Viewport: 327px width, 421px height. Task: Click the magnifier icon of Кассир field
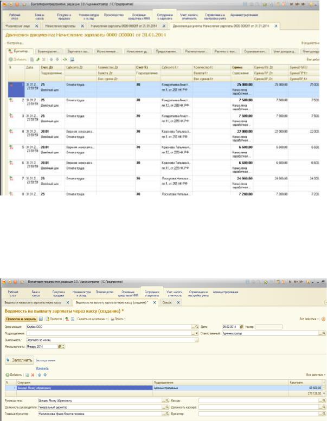pos(324,400)
